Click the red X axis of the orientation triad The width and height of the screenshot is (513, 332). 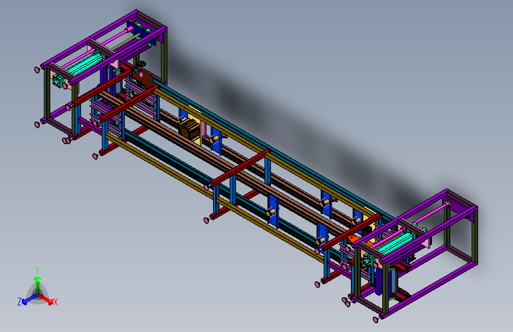point(46,299)
